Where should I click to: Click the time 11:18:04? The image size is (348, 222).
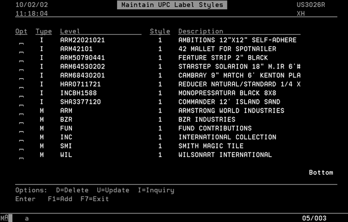(x=31, y=13)
